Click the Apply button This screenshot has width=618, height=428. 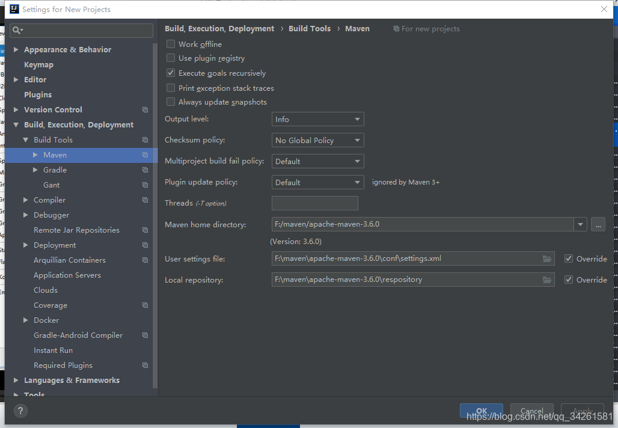(x=583, y=411)
